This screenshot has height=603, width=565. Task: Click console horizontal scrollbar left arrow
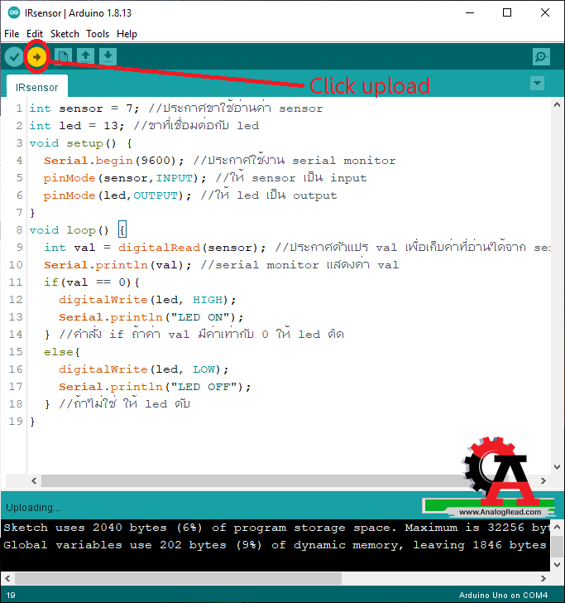pos(7,578)
